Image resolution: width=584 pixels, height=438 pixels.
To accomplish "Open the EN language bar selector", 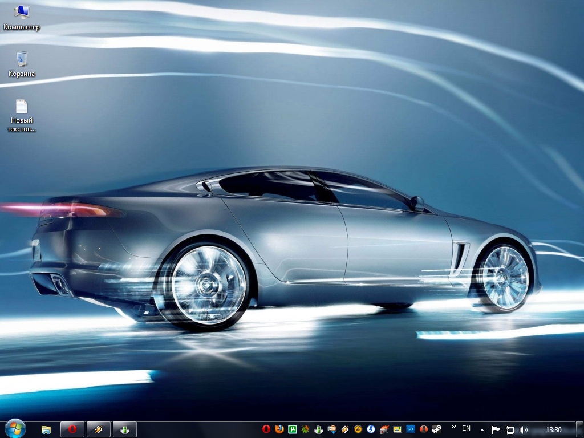I will (466, 428).
